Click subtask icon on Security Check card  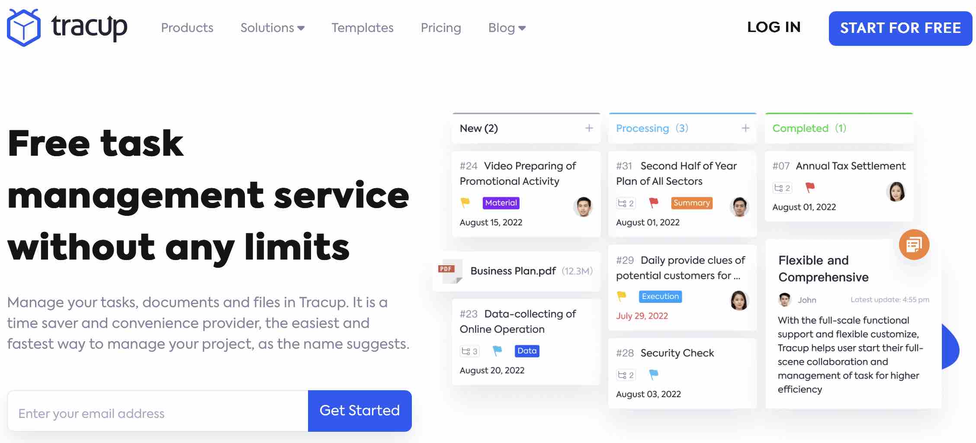point(626,375)
